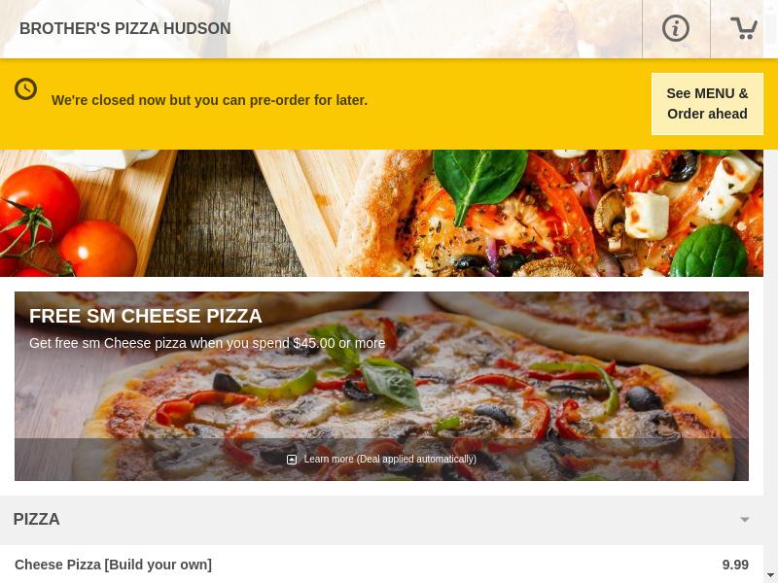Screen dimensions: 778x583
Task: Collapse PIZZA section using arrow
Action: [x=744, y=520]
